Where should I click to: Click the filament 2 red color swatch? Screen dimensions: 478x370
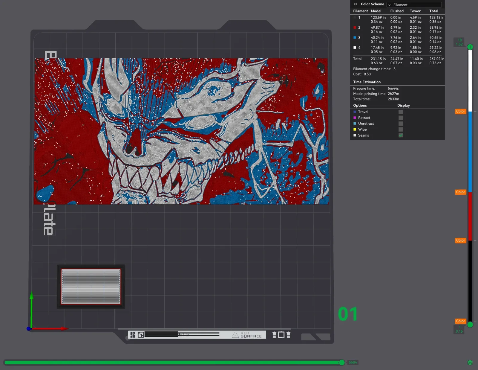point(355,28)
